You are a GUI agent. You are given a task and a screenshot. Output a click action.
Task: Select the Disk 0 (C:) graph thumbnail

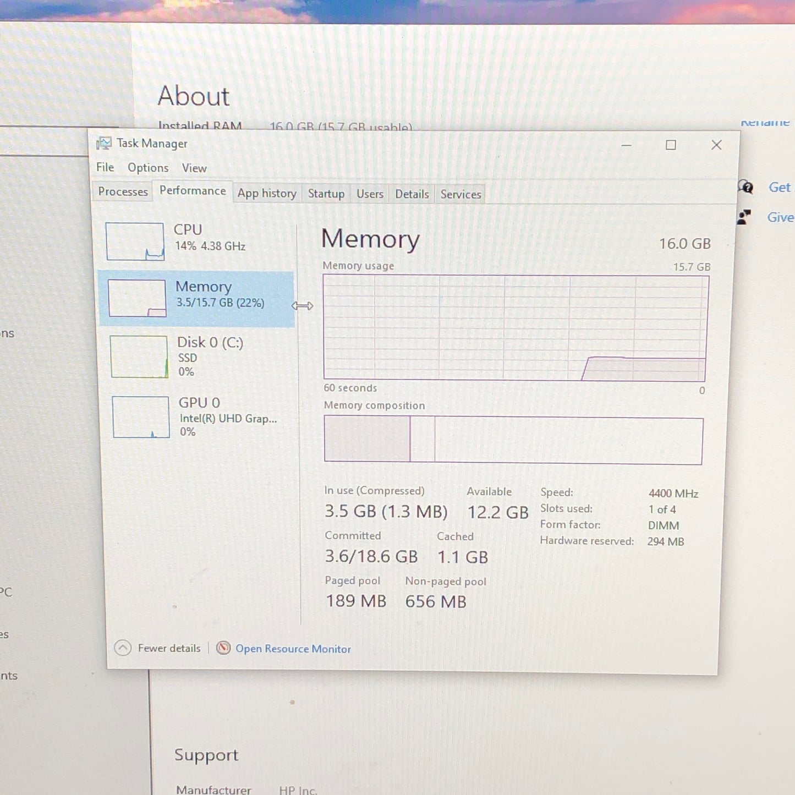[139, 357]
